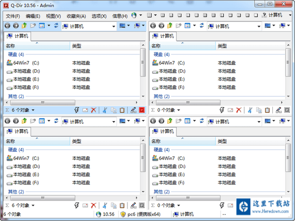Select 计算机 tab in bottom-right pane
The height and width of the screenshot is (221, 295).
[x=163, y=131]
